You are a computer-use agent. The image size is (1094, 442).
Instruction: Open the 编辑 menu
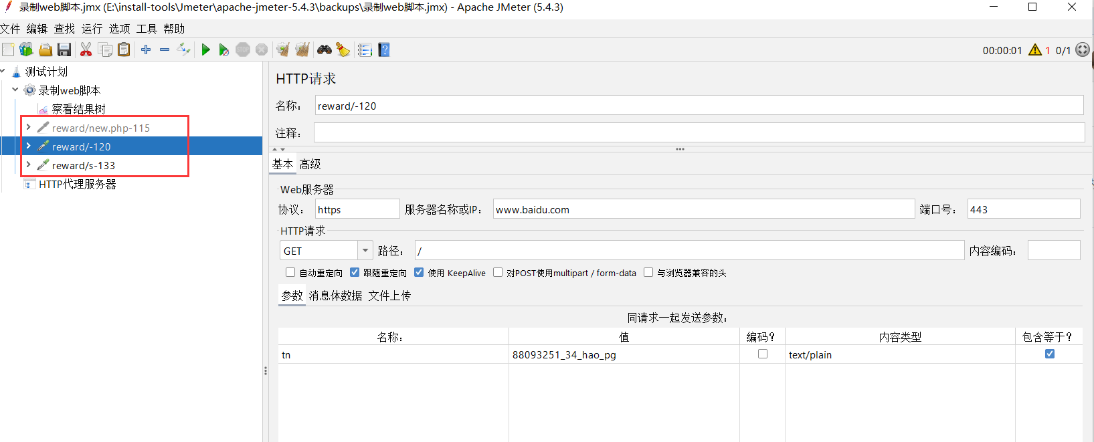37,29
